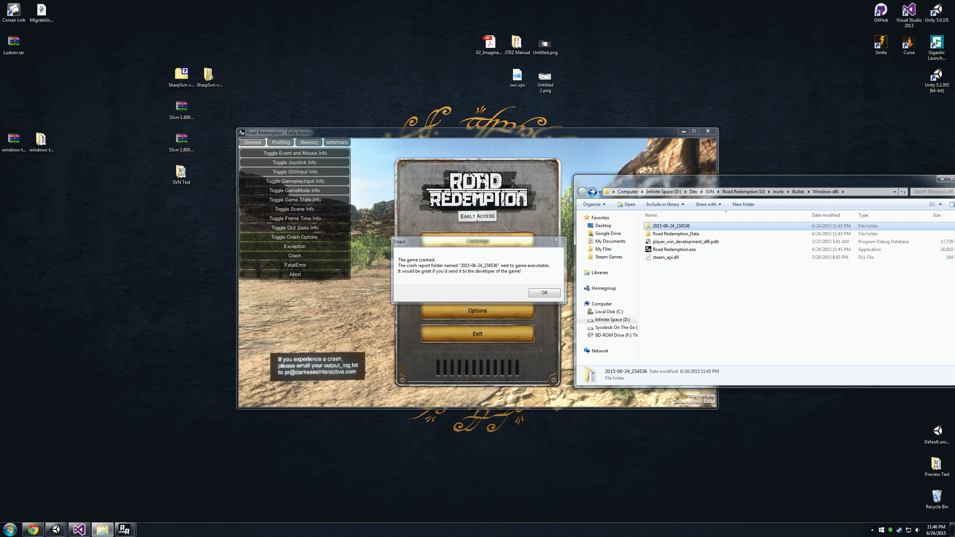The width and height of the screenshot is (955, 537).
Task: Open the Organize dropdown menu
Action: click(x=594, y=204)
